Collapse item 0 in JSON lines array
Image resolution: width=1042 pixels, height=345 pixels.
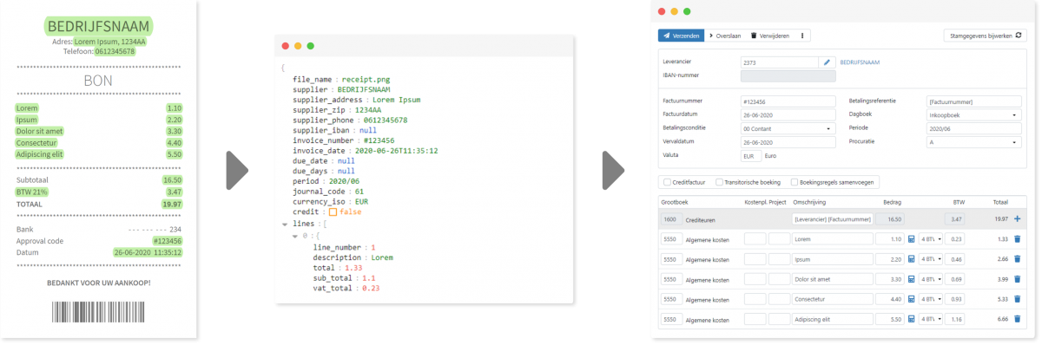coord(294,235)
